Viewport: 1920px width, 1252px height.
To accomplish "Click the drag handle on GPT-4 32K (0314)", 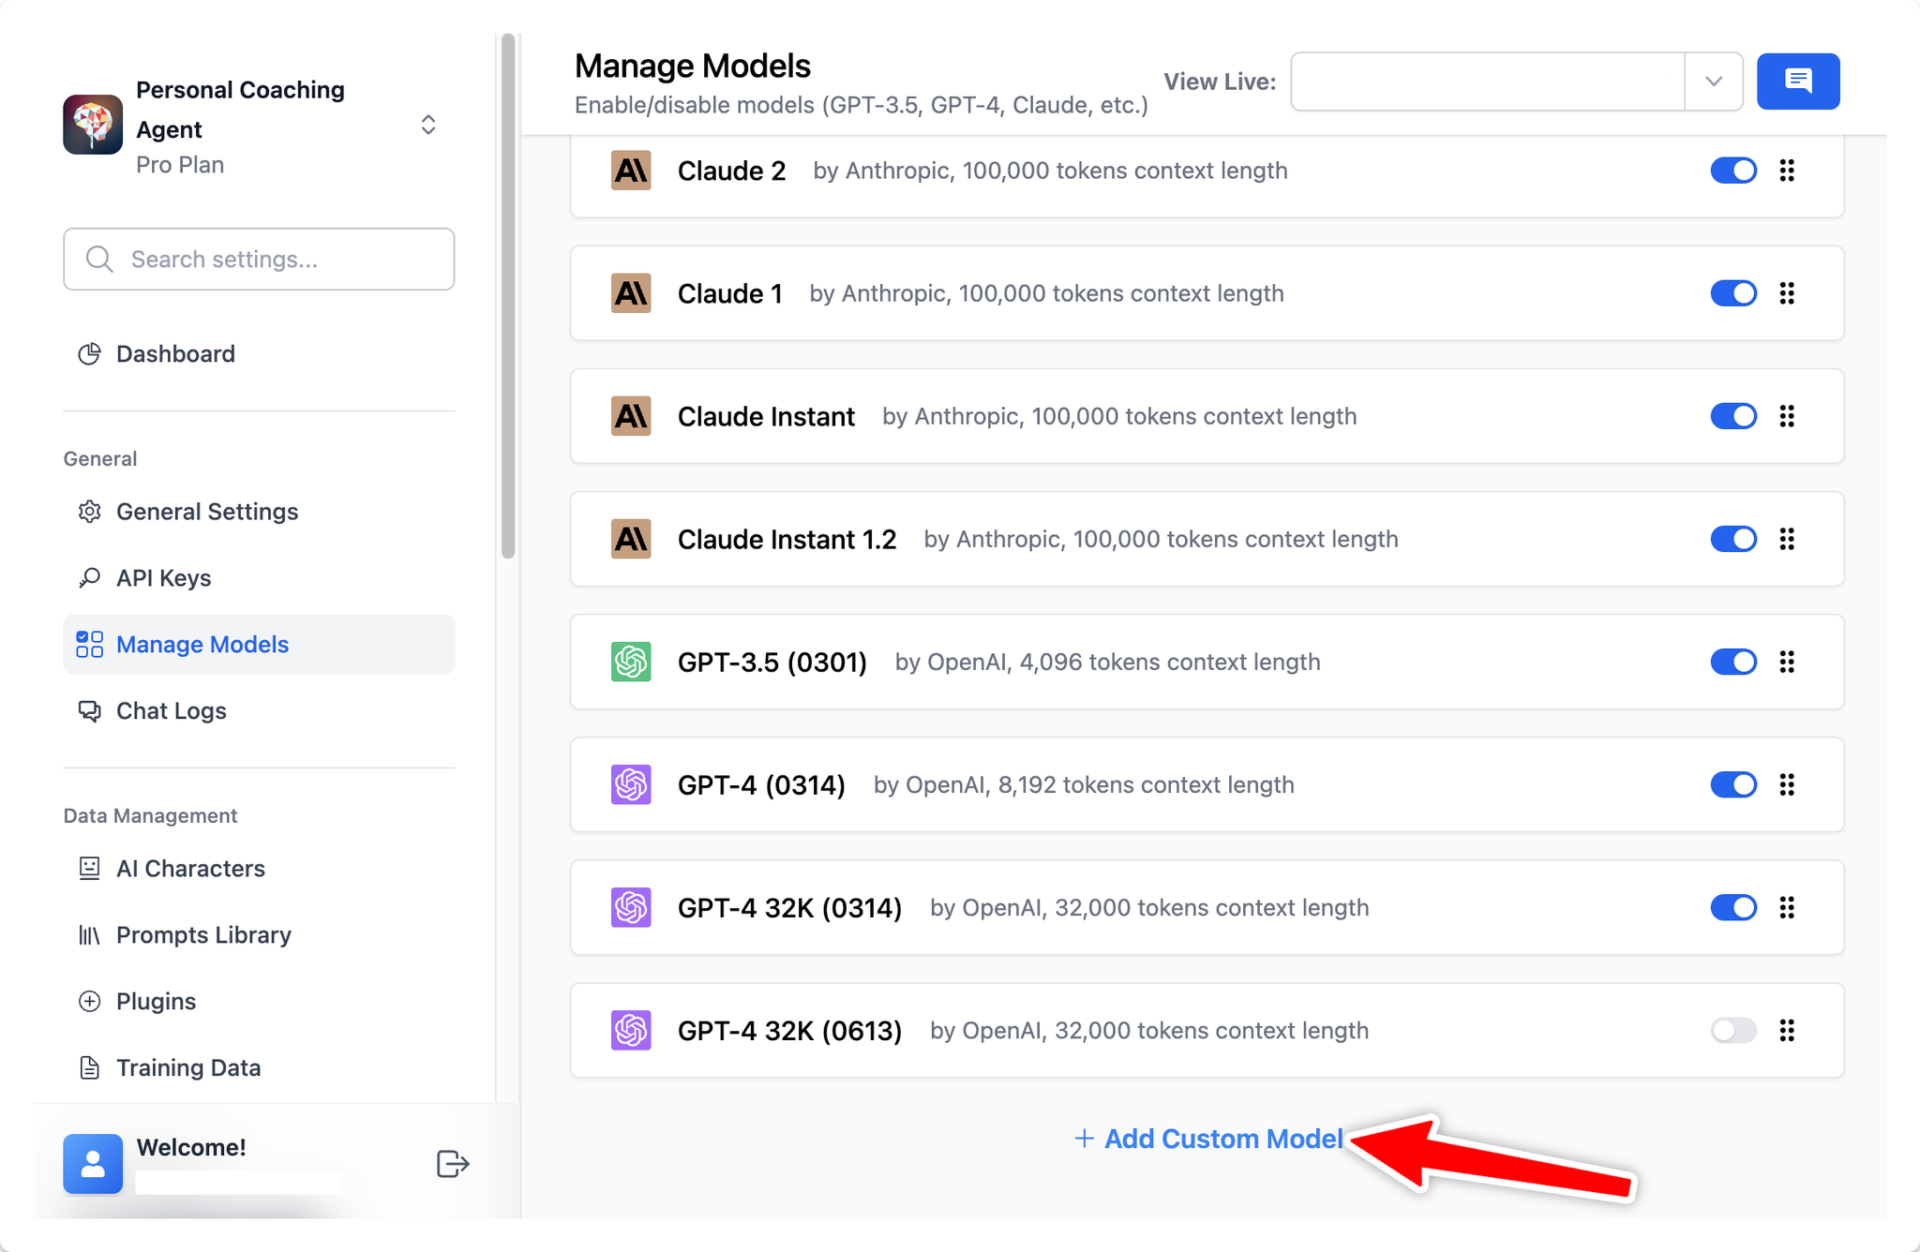I will coord(1787,907).
